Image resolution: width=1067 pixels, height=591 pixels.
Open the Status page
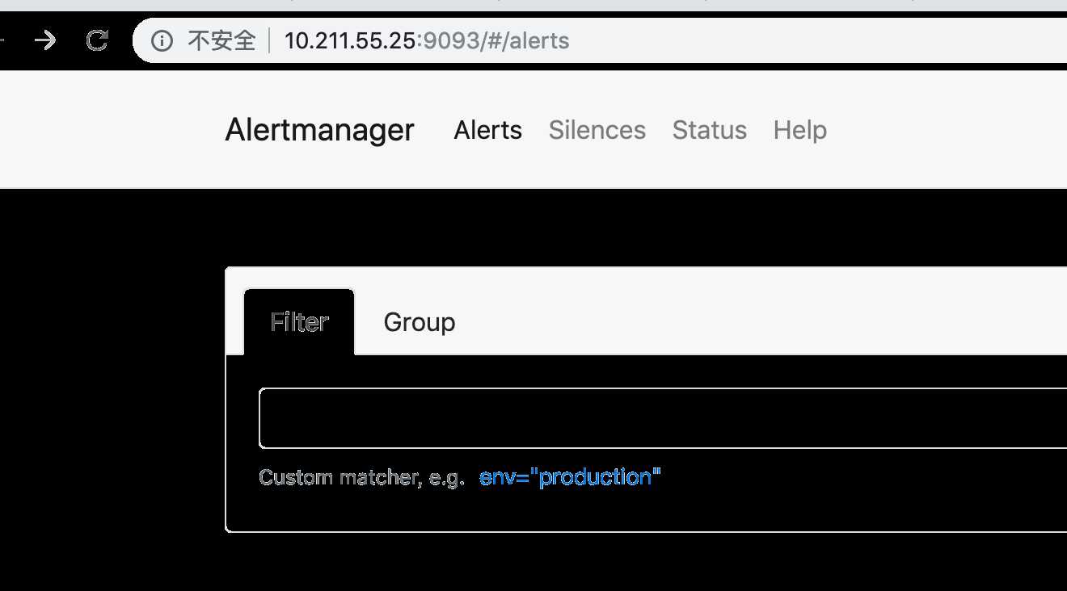(710, 130)
